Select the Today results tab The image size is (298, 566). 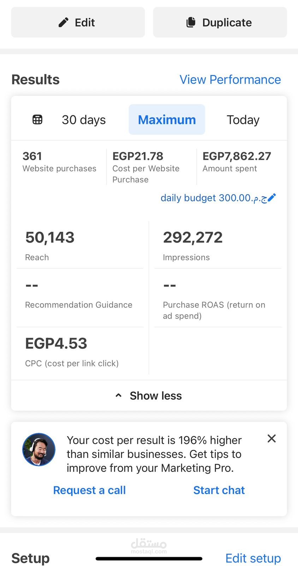[x=243, y=119]
